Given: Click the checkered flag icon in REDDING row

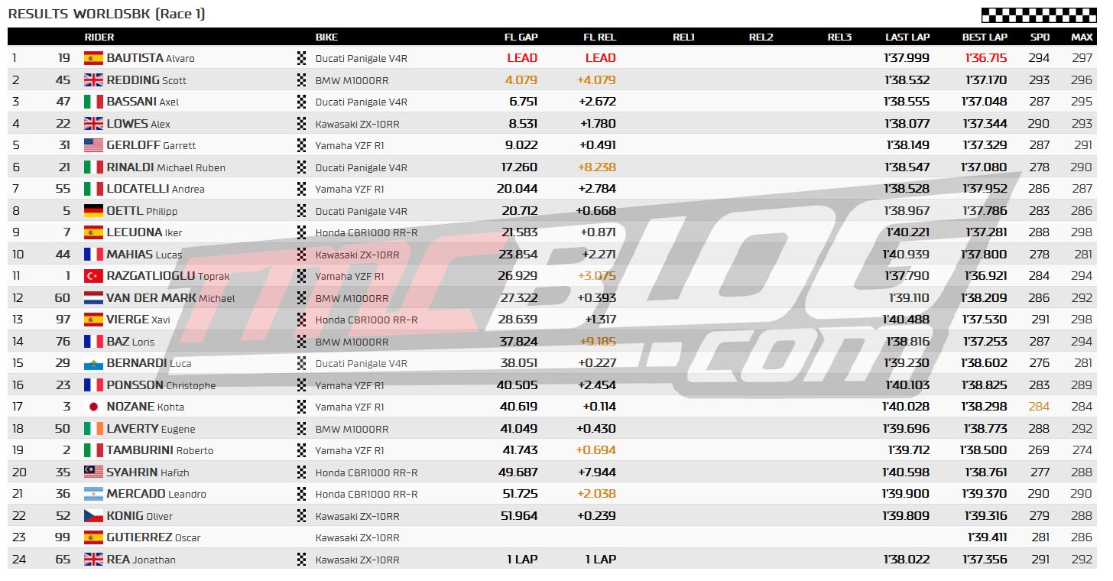Looking at the screenshot, I should (301, 80).
